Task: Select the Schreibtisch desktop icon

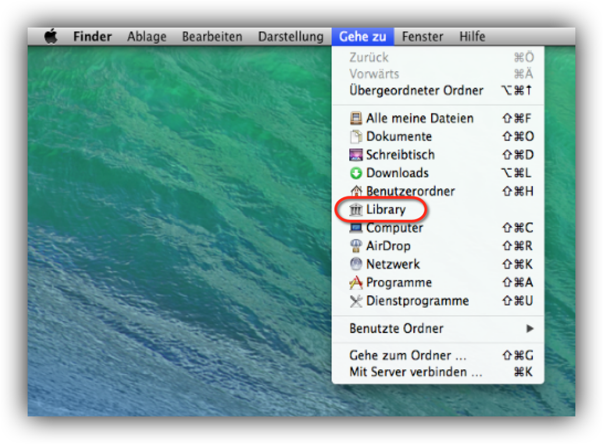Action: (x=356, y=155)
